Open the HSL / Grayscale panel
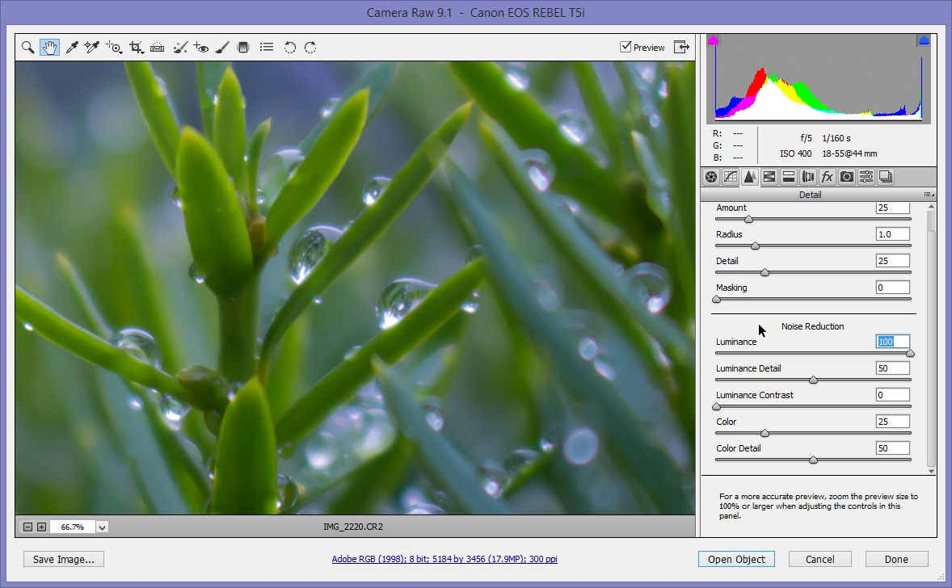This screenshot has height=588, width=952. [x=770, y=176]
